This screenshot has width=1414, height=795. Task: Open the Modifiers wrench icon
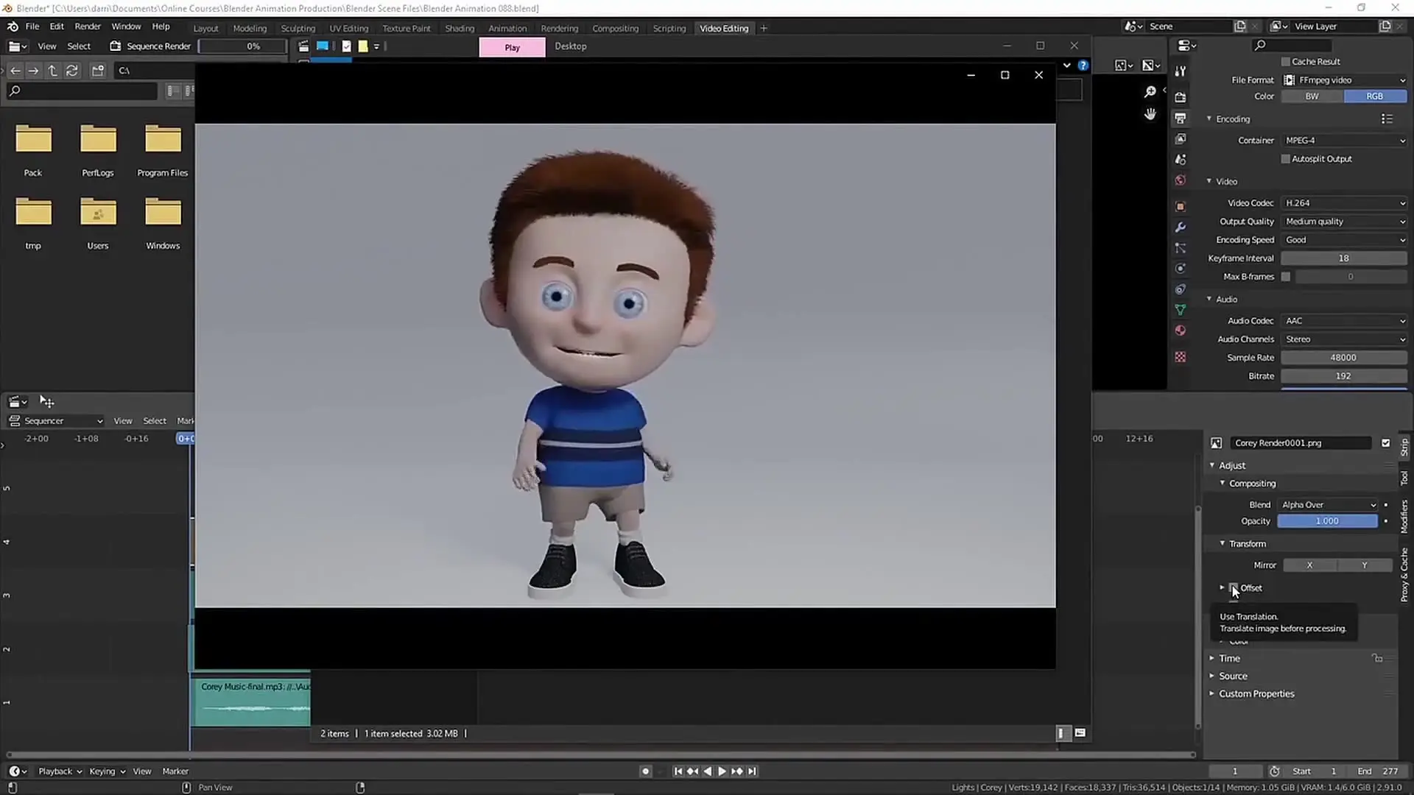tap(1181, 227)
